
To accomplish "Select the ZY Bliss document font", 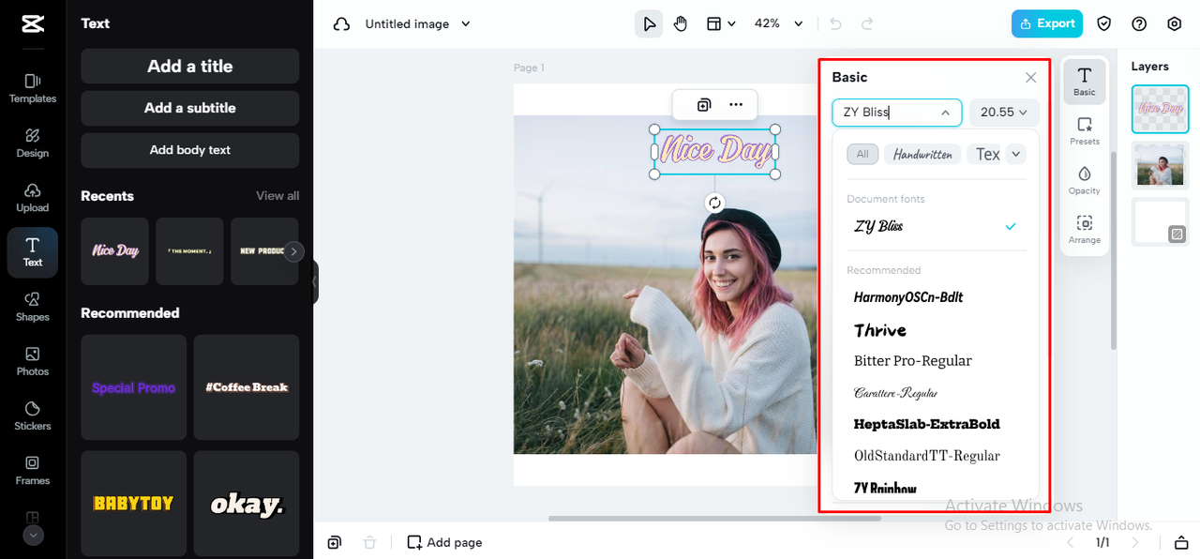I will [937, 227].
